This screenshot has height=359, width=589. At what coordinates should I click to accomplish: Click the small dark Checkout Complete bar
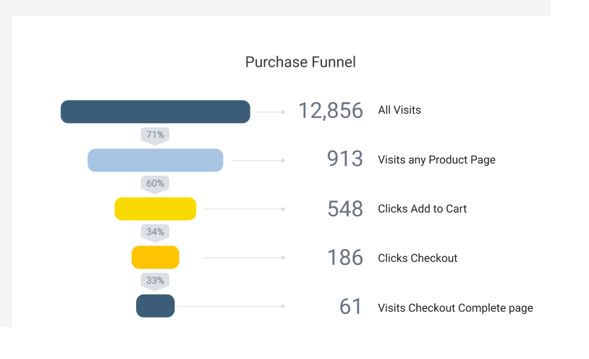click(155, 306)
